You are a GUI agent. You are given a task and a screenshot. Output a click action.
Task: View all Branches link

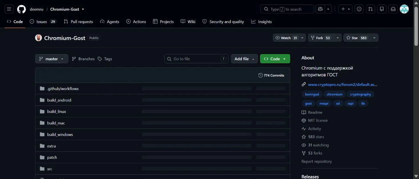(x=83, y=59)
